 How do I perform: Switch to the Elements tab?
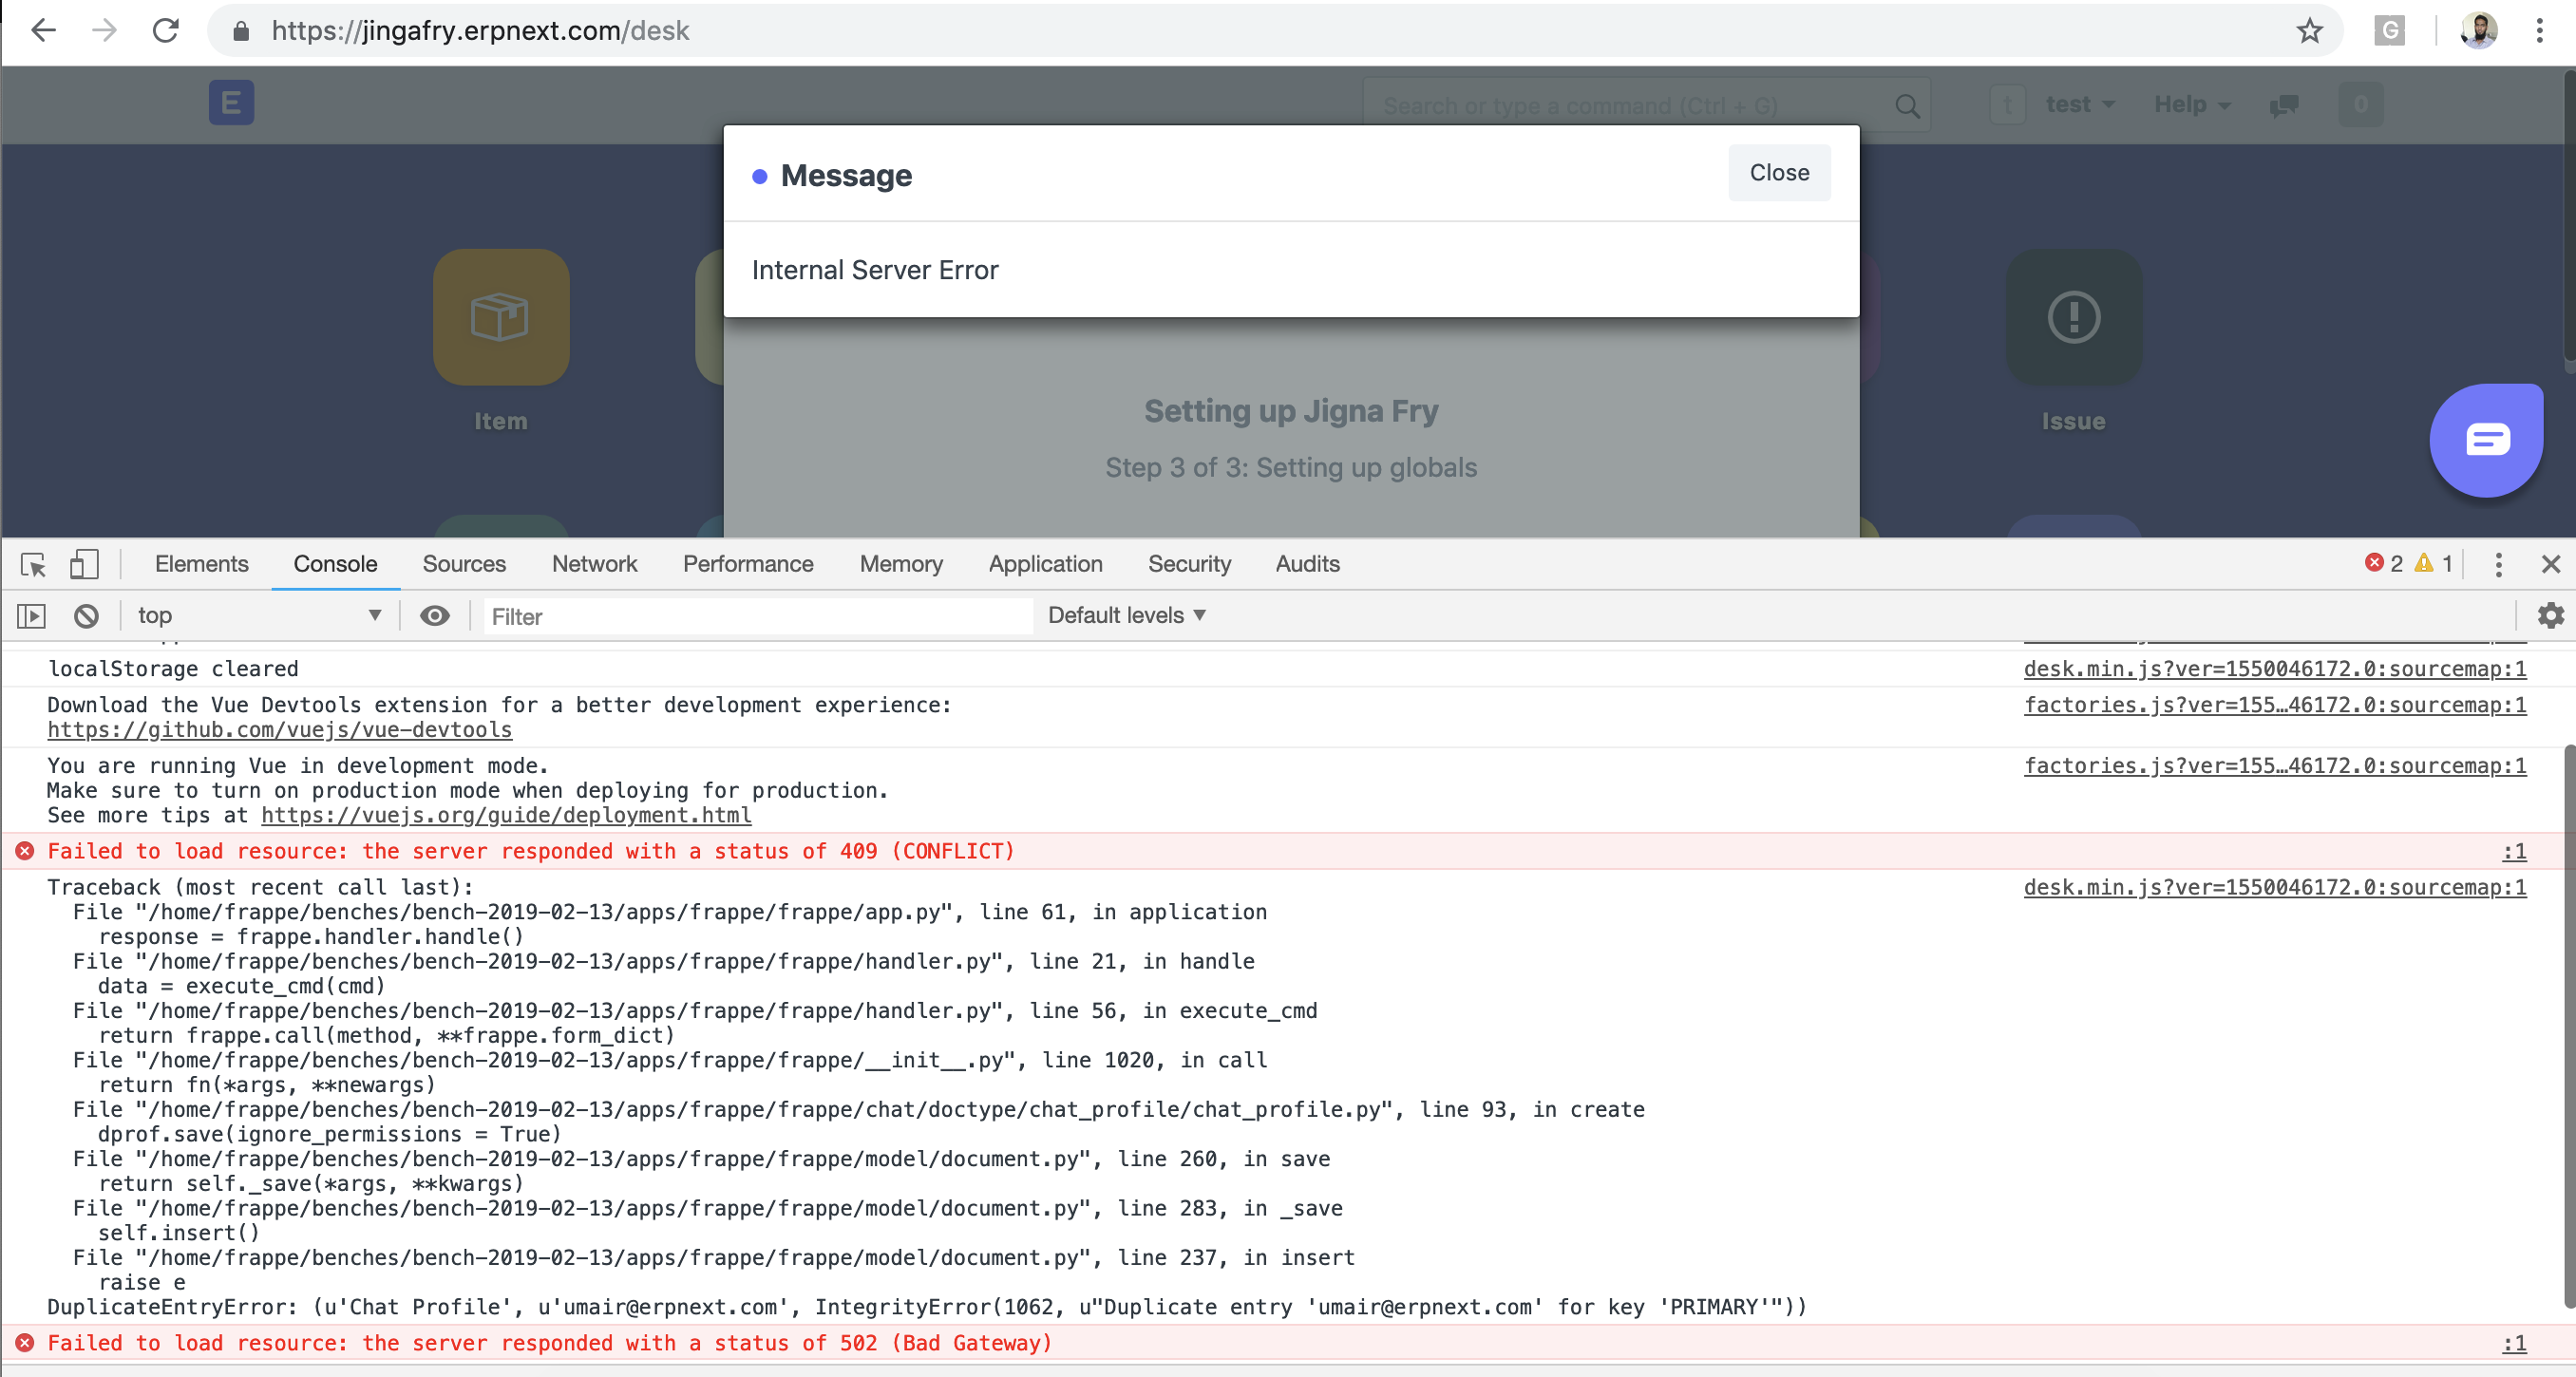[201, 564]
